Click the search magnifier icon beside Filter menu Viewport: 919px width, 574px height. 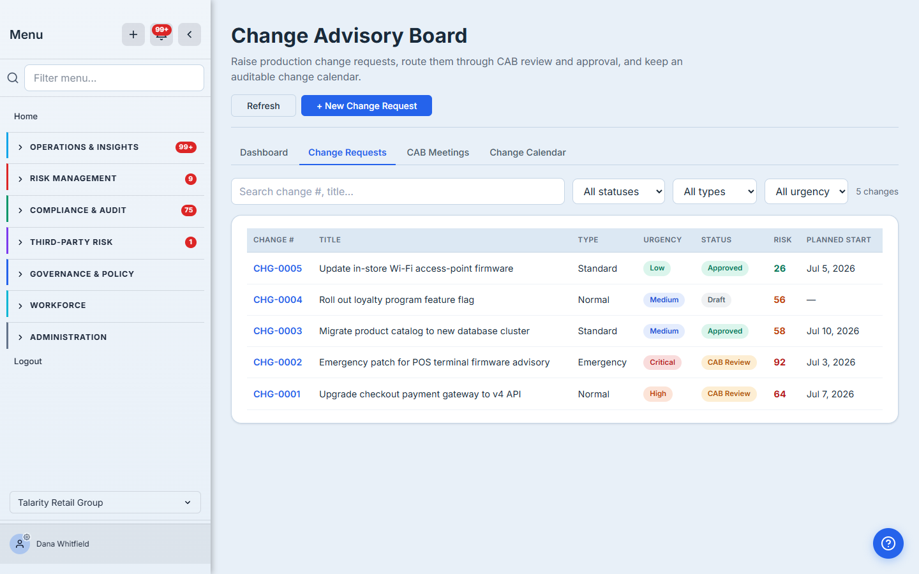(x=13, y=78)
